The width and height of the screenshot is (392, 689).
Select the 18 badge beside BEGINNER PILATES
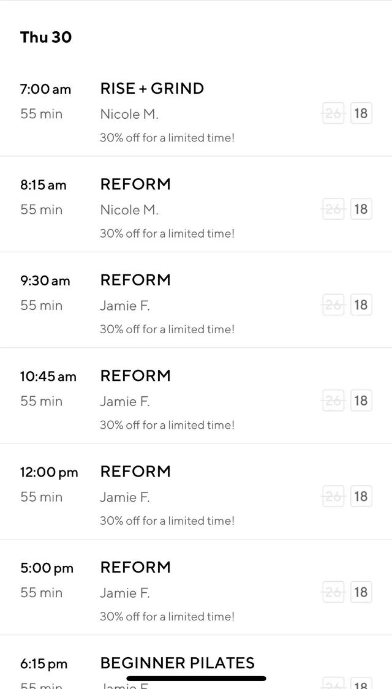point(361,684)
